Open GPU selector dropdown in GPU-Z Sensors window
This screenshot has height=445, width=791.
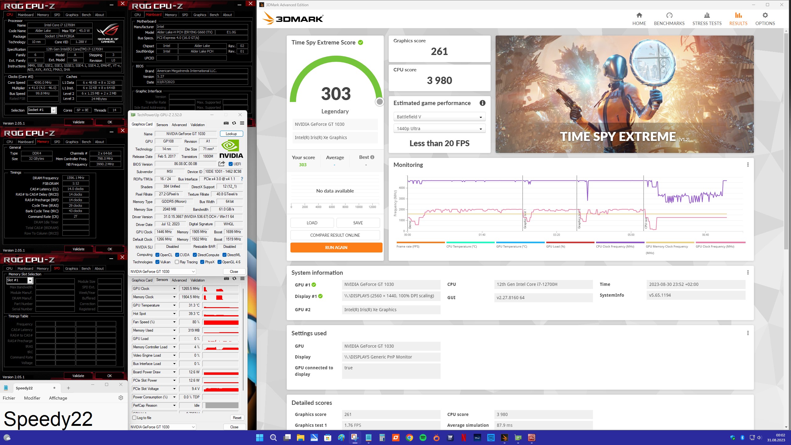coord(163,427)
